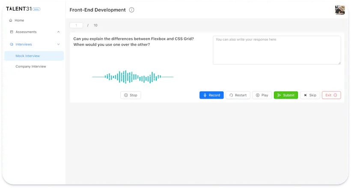Viewport: 351px width, 188px height.
Task: Collapse the Interviews submenu chevron
Action: tap(58, 44)
